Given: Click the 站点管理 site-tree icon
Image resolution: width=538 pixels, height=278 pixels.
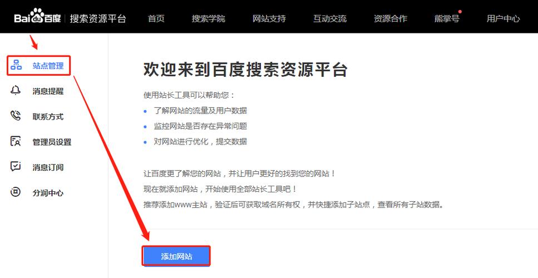Looking at the screenshot, I should coord(16,65).
